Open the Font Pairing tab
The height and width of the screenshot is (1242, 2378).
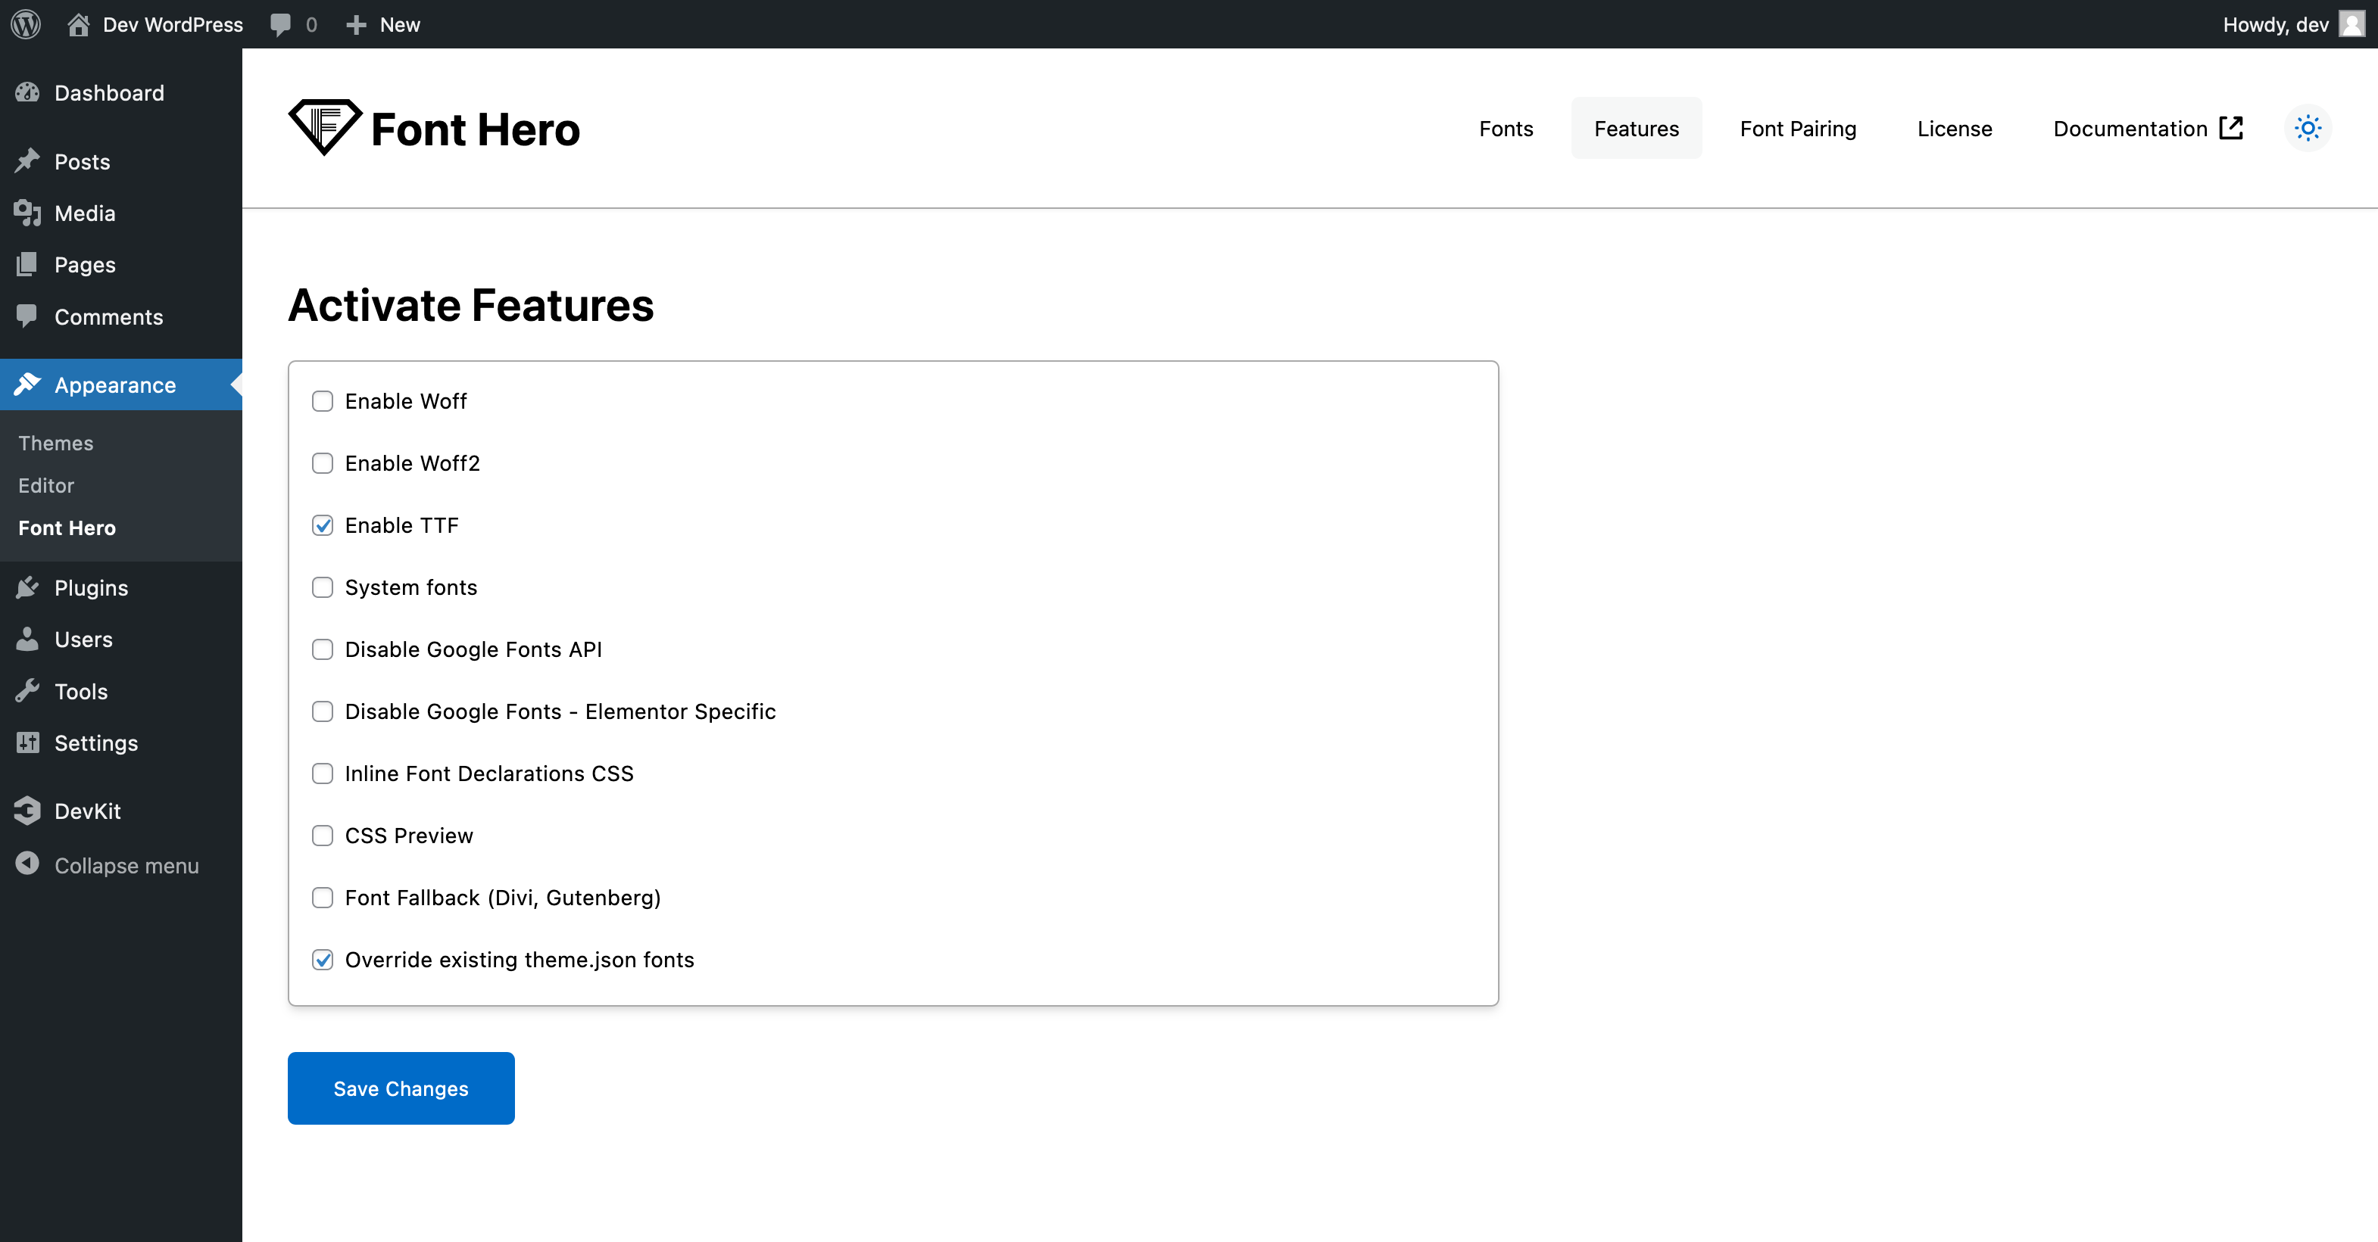pyautogui.click(x=1797, y=128)
